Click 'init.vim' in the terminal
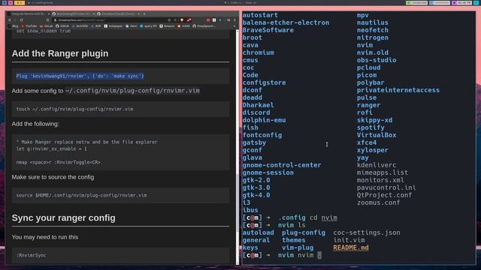 coord(349,240)
